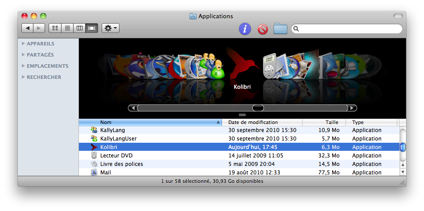The height and width of the screenshot is (211, 424).
Task: Click the blue Get Info icon
Action: pos(245,29)
